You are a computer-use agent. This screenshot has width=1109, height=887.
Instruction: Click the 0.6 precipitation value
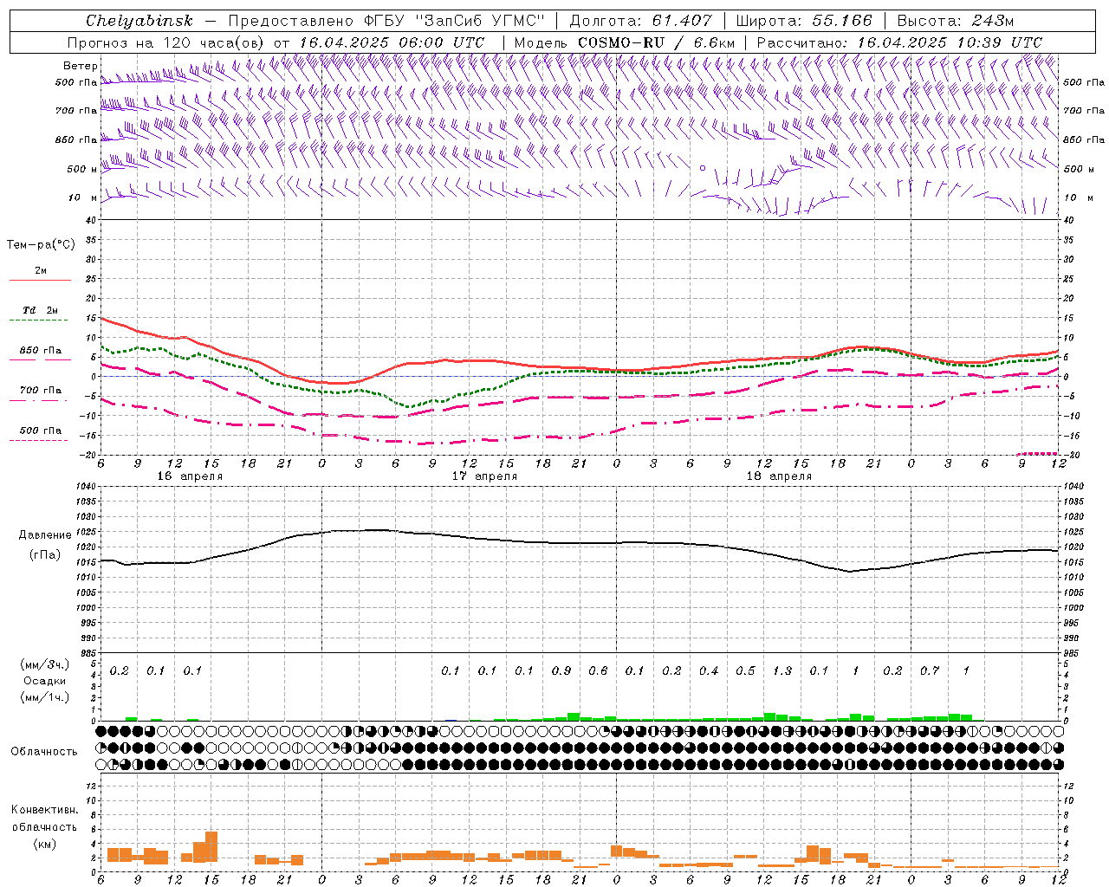(598, 671)
